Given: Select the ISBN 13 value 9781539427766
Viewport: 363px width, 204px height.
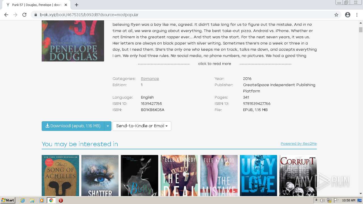Looking at the screenshot, I should [x=257, y=104].
